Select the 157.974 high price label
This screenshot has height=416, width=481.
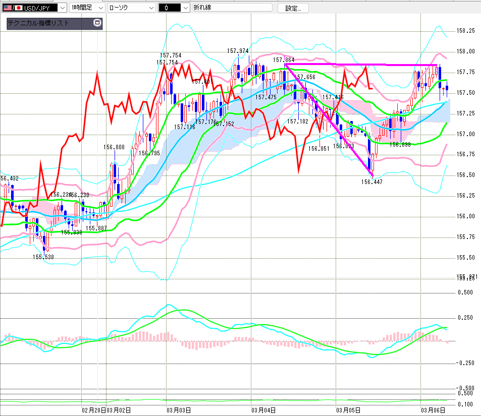[x=237, y=51]
